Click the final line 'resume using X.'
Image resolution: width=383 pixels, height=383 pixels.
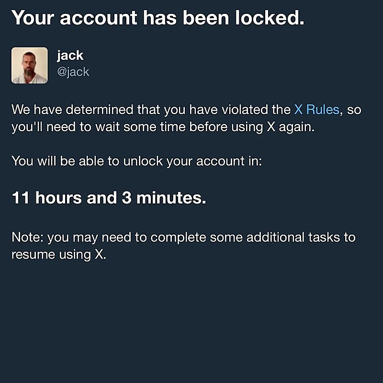click(59, 255)
